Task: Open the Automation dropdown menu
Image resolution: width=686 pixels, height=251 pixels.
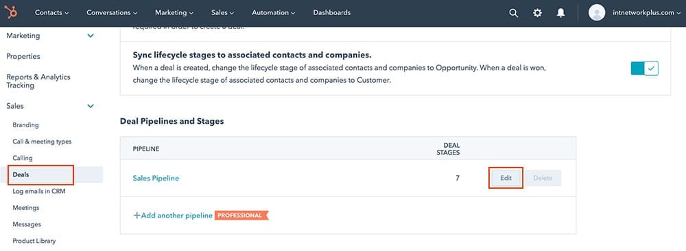Action: coord(274,13)
